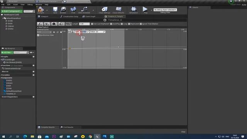Add a color track to the timeline
The height and width of the screenshot is (139, 247).
(x=61, y=24)
